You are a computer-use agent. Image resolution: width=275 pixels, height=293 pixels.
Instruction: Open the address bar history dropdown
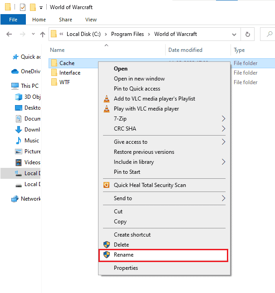tap(234, 34)
